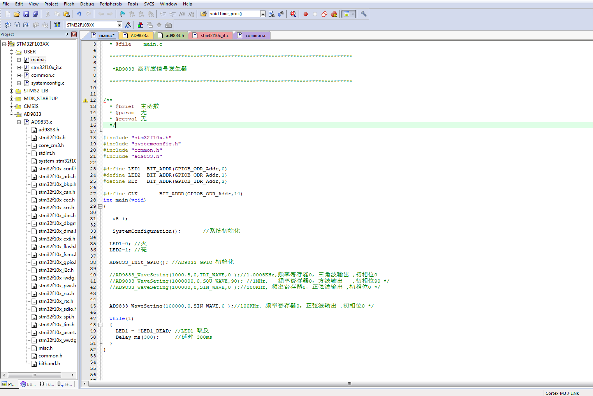
Task: Open the Functions tab in project panel
Action: [x=46, y=384]
